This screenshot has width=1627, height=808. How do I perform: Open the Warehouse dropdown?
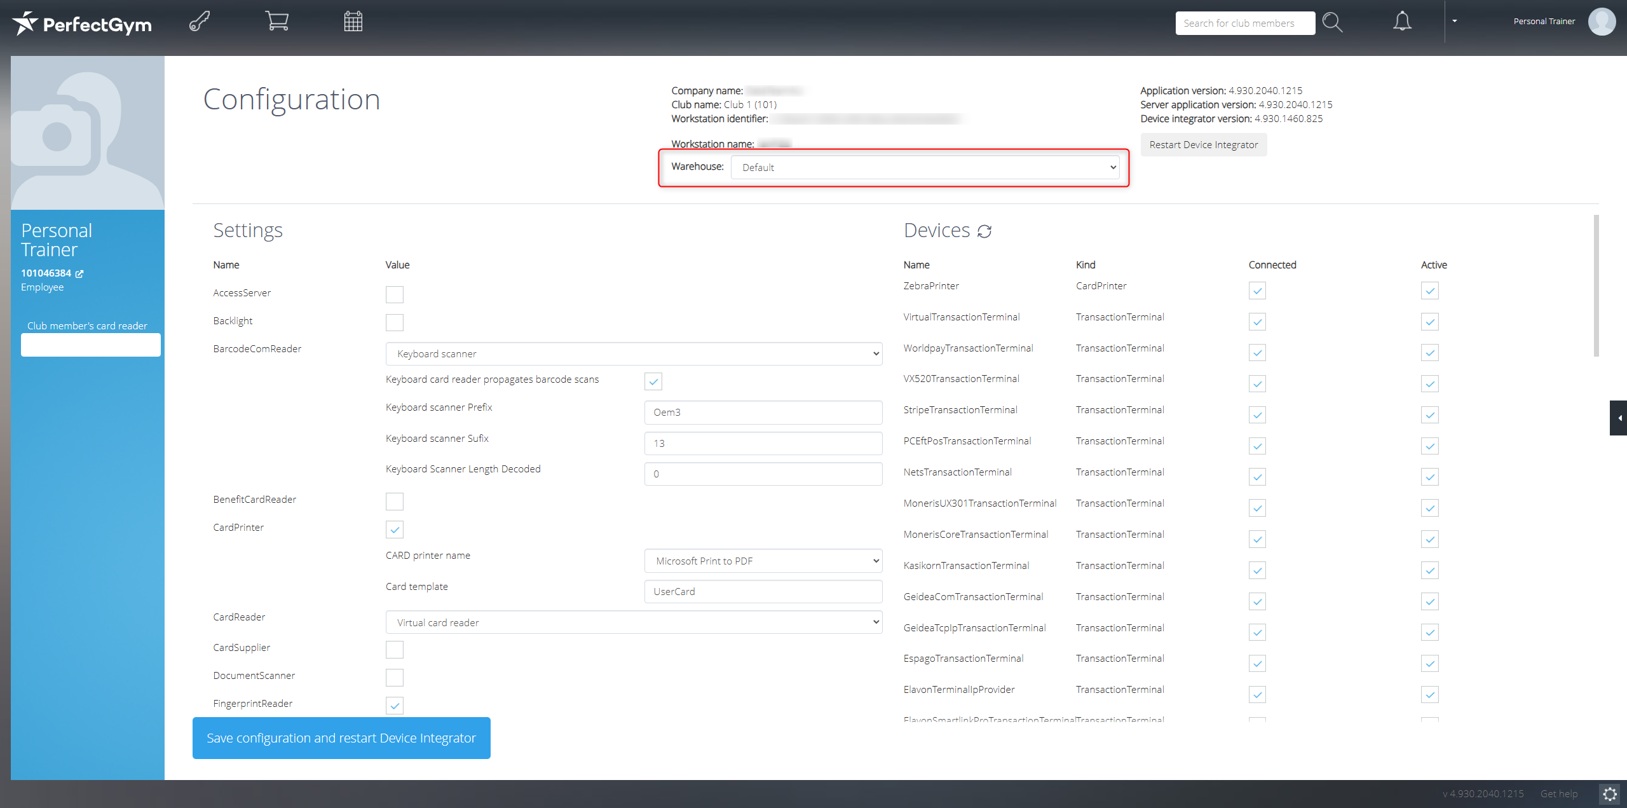pos(925,168)
